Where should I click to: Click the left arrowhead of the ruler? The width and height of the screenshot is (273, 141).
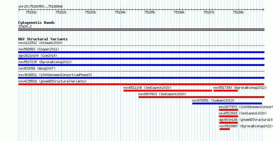pyautogui.click(x=19, y=10)
